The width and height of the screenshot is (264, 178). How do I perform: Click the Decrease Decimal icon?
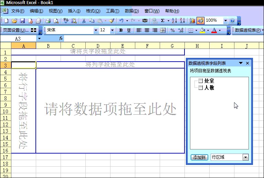[x=181, y=30]
